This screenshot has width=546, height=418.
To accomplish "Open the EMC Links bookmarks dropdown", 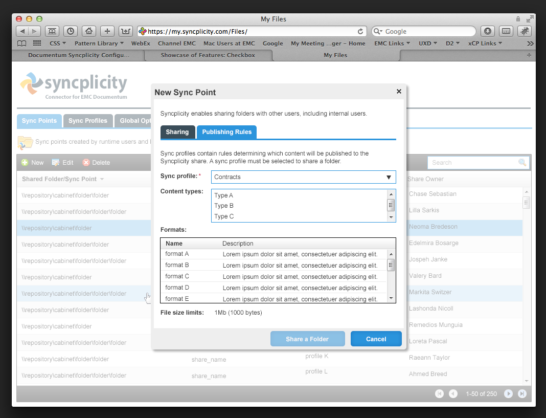I will (x=392, y=43).
